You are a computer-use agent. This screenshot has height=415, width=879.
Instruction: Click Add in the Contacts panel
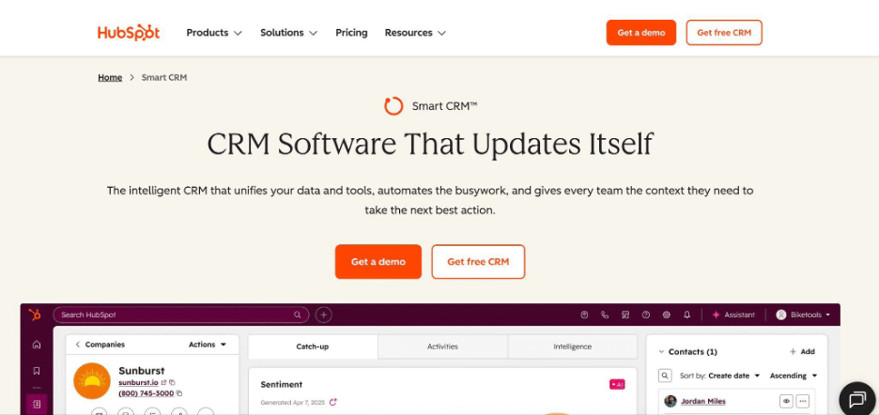[802, 352]
